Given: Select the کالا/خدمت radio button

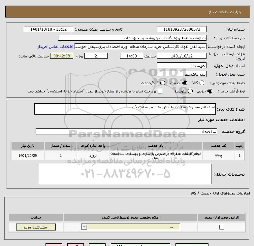Looking at the screenshot, I should tap(163, 83).
